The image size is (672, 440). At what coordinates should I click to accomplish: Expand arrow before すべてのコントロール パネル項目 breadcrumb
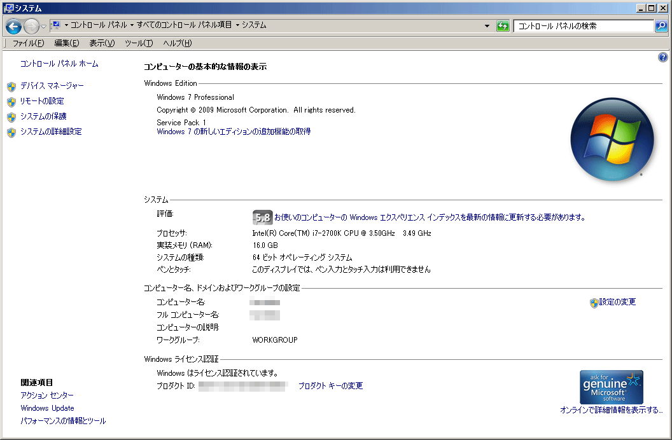click(x=132, y=25)
